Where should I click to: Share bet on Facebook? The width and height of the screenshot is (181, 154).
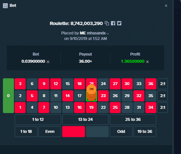pos(113,23)
